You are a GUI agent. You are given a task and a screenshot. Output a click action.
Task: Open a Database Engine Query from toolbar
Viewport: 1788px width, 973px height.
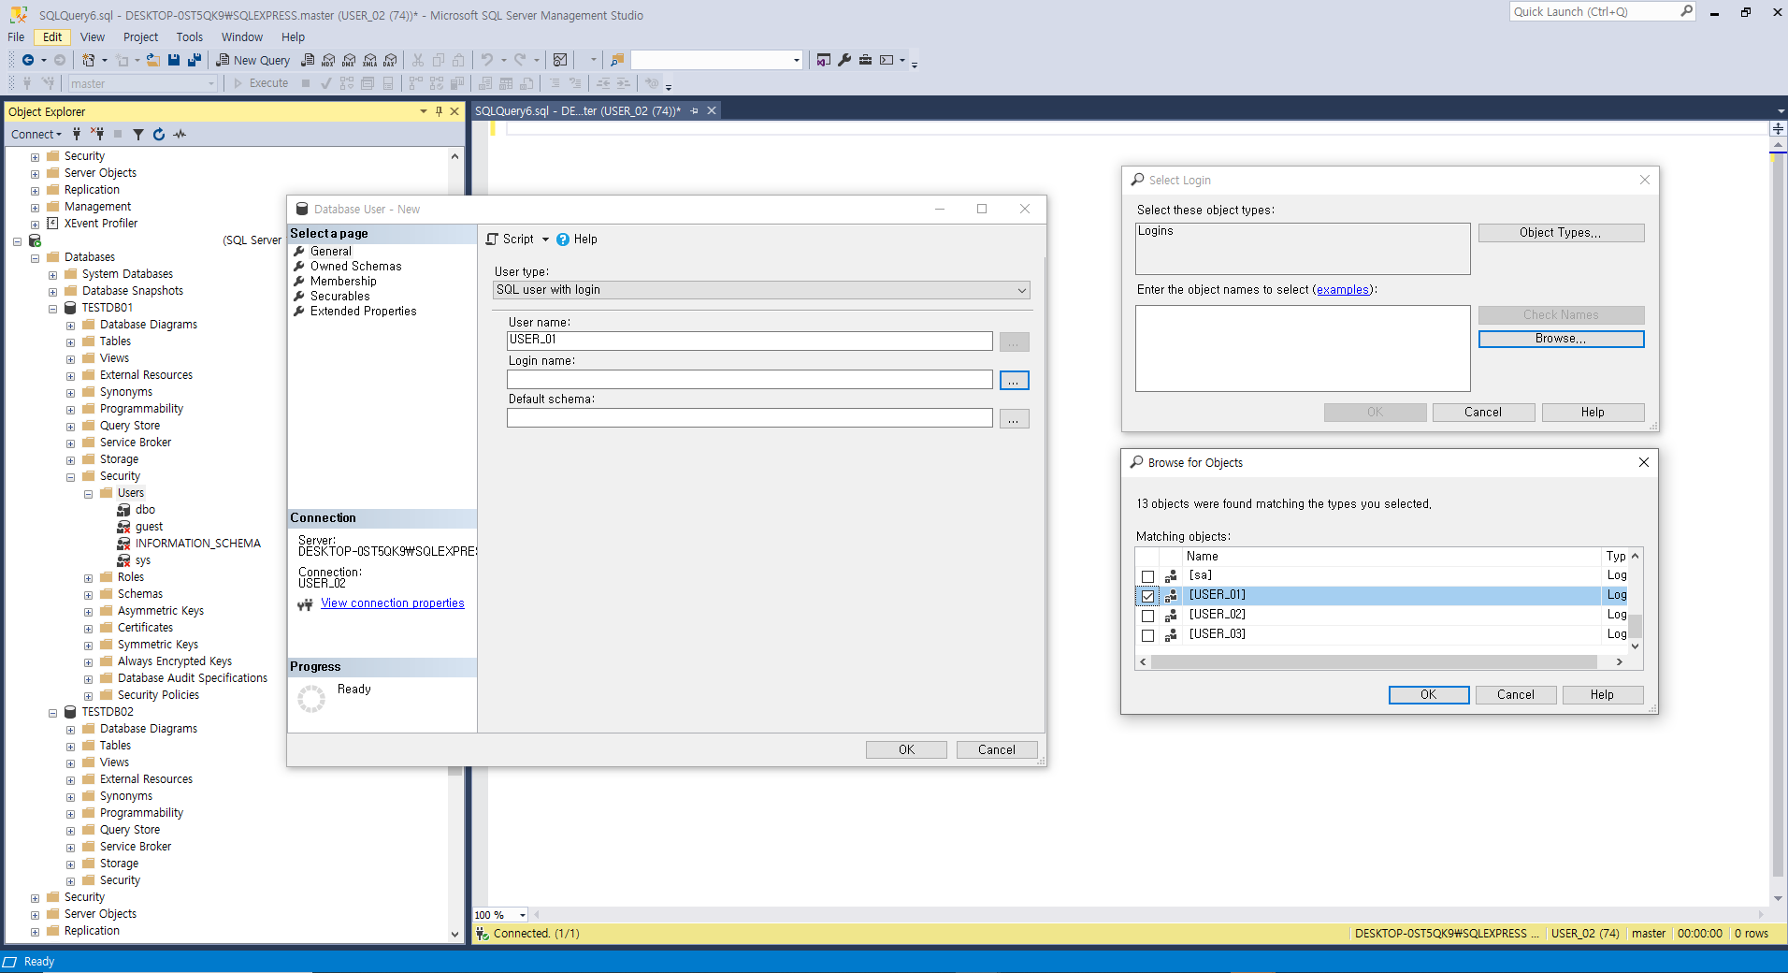pos(308,60)
